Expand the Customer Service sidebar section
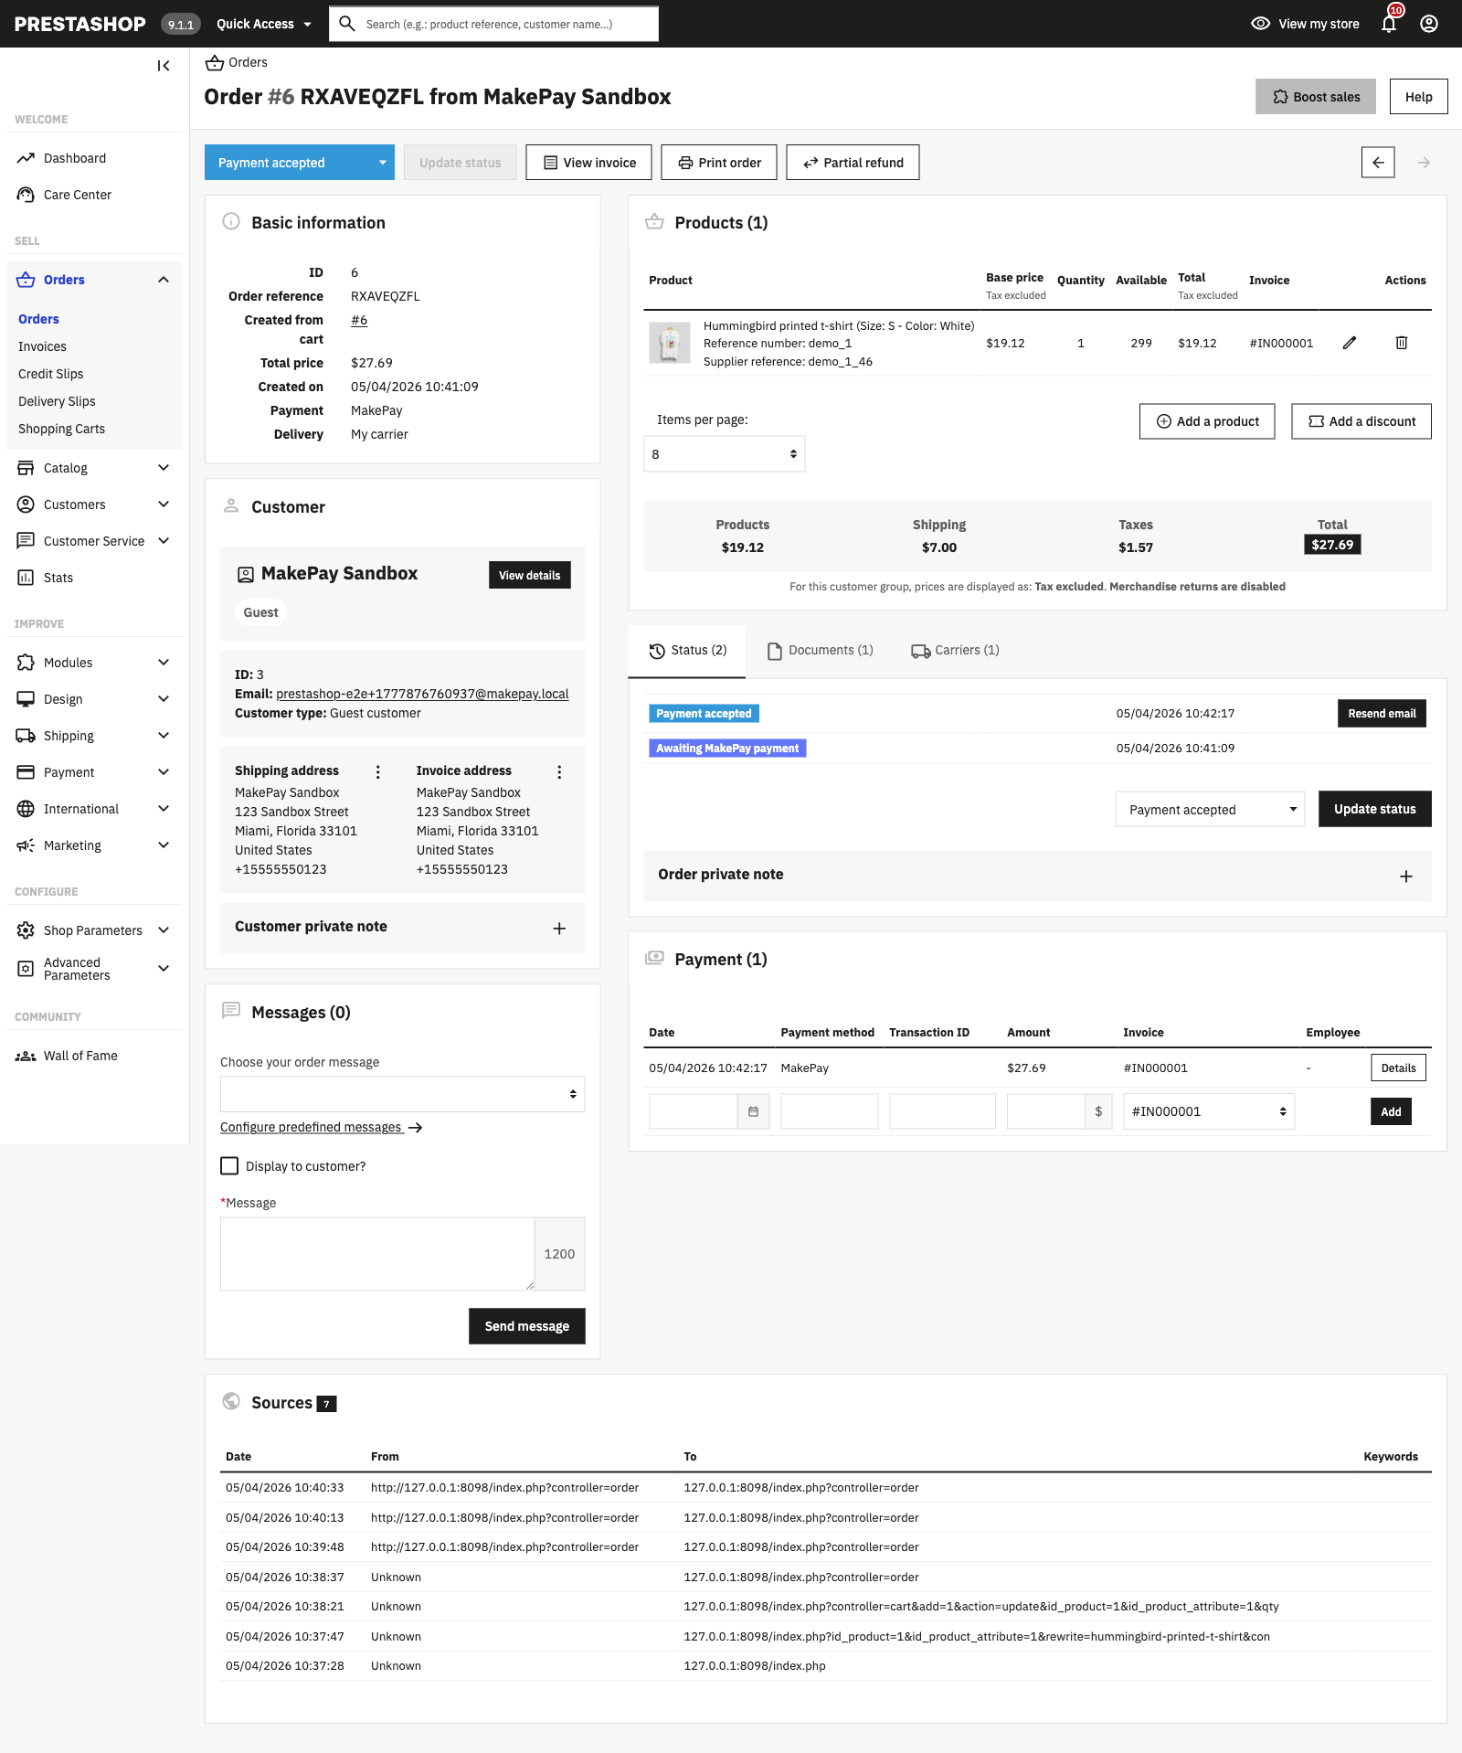Viewport: 1462px width, 1753px height. [x=164, y=541]
